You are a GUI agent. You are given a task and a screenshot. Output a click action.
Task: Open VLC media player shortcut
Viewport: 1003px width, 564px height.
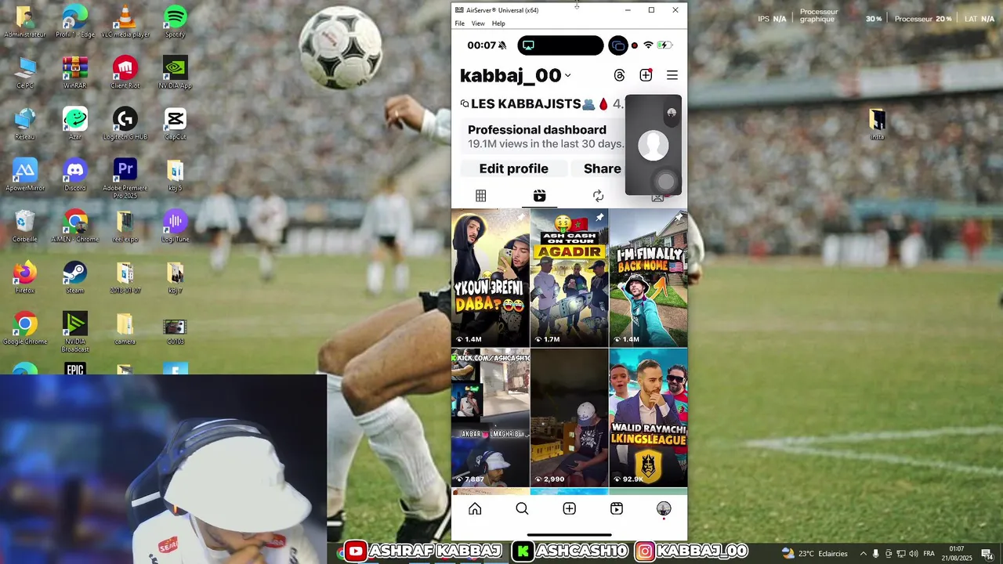(125, 22)
